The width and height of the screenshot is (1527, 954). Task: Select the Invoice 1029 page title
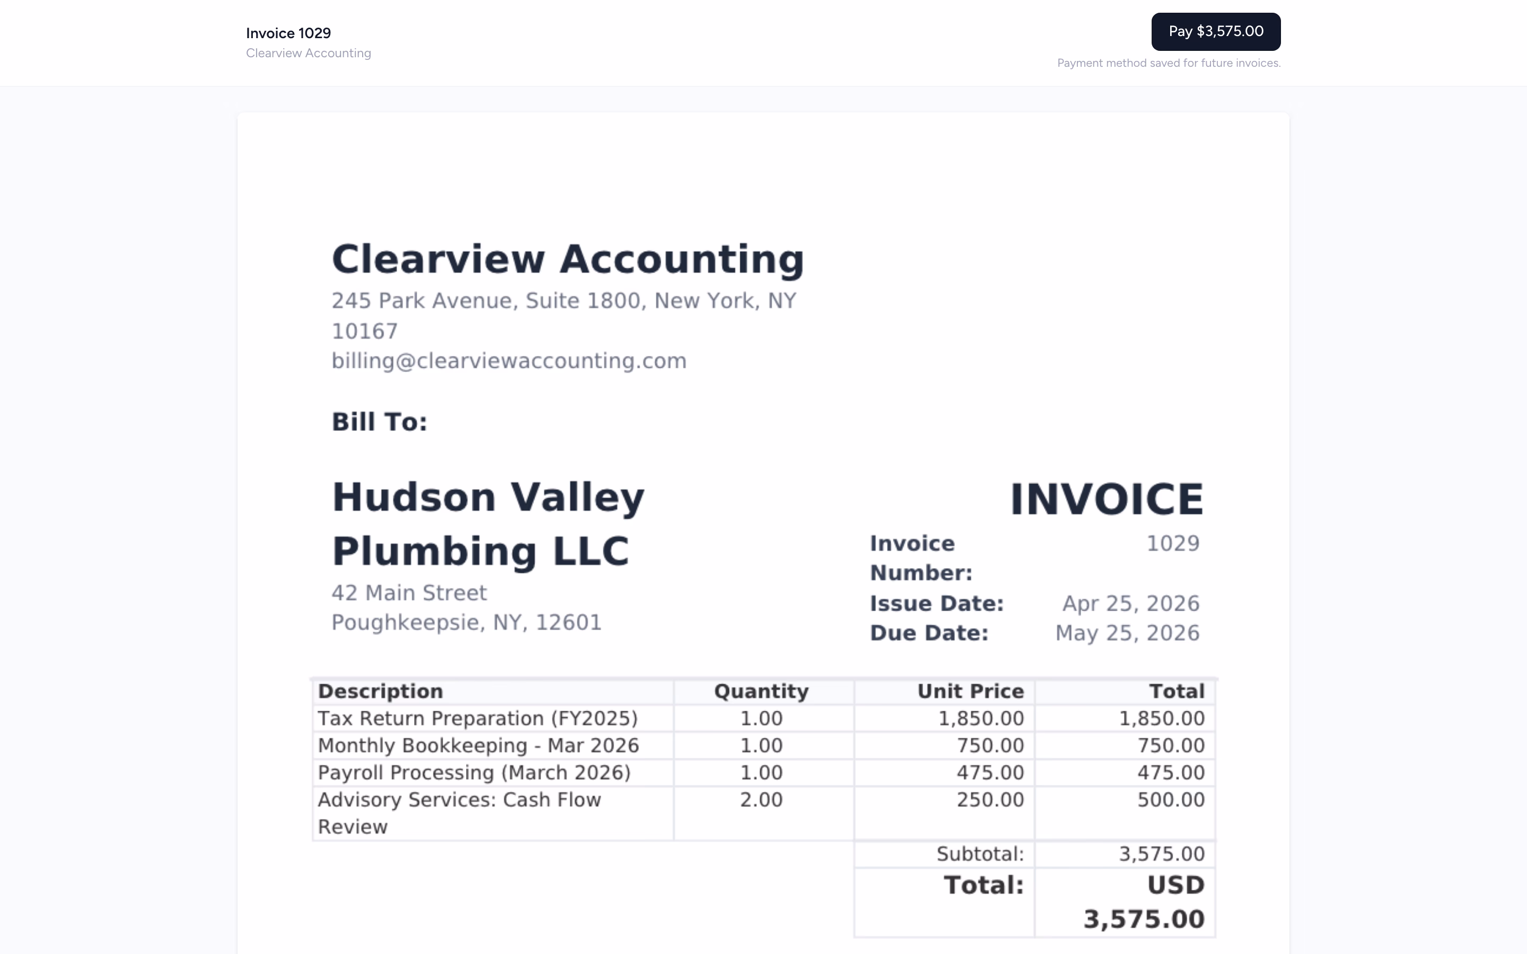[x=288, y=32]
